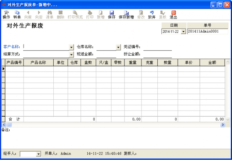Screen dimensions: 232x160
Task: Open the 日期 date picker dropdown
Action: [183, 31]
